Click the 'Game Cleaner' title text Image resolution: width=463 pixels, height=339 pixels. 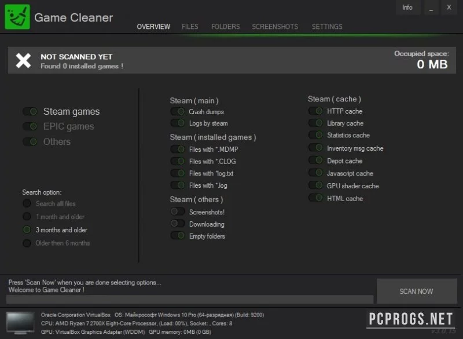74,18
